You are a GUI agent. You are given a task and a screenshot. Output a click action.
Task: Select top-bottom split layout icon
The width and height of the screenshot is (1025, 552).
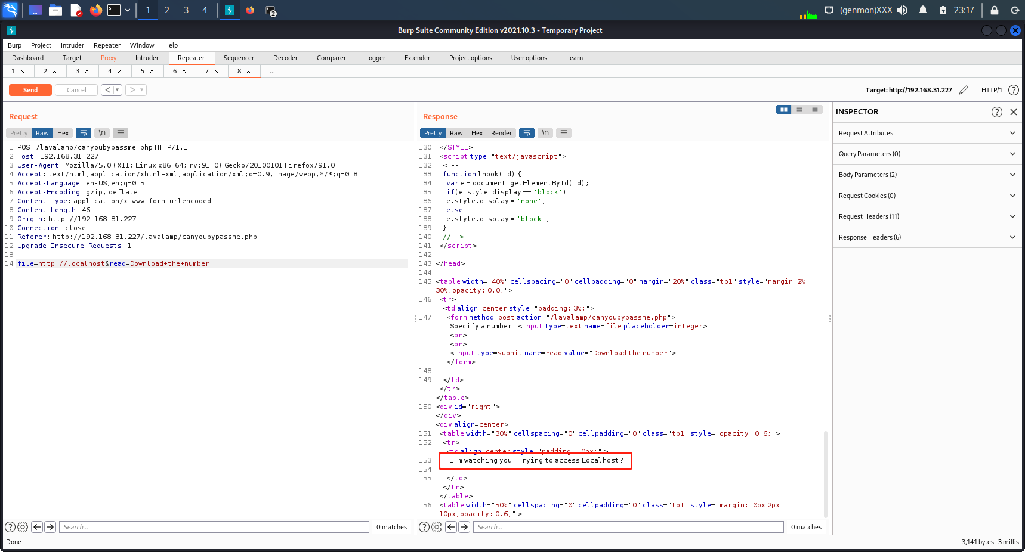coord(799,110)
